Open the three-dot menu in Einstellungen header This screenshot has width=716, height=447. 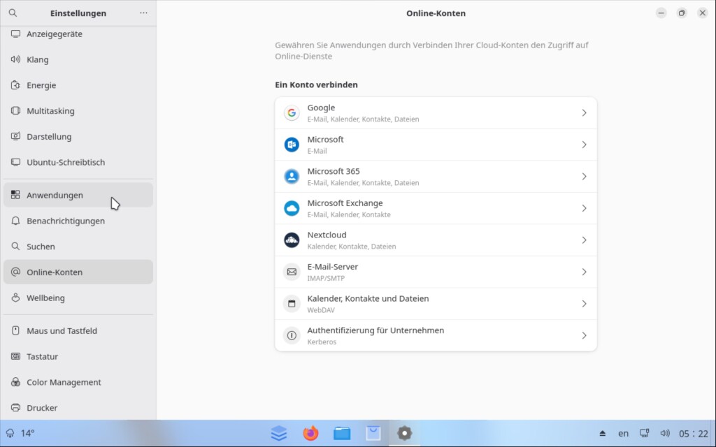[x=143, y=13]
